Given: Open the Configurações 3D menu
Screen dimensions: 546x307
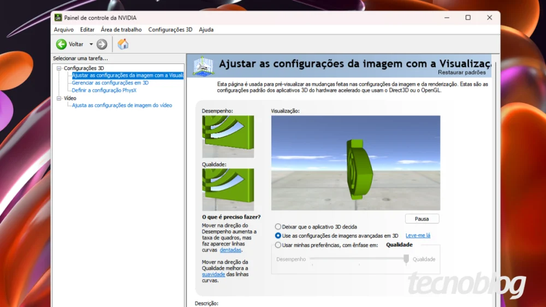Looking at the screenshot, I should coord(170,29).
